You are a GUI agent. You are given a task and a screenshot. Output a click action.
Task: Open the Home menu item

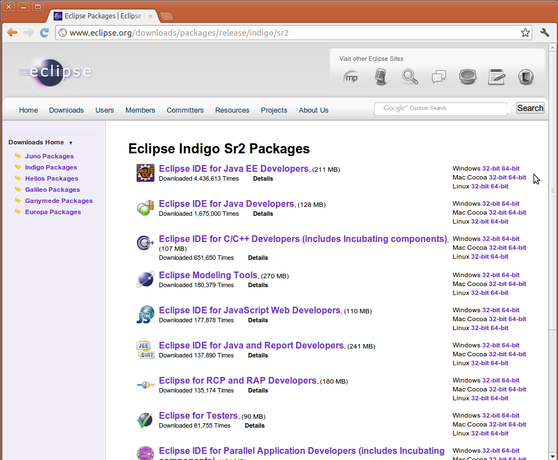coord(28,110)
